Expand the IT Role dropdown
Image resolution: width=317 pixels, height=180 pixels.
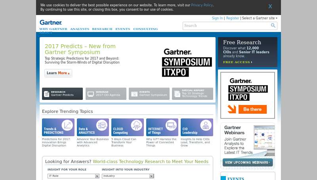73,176
